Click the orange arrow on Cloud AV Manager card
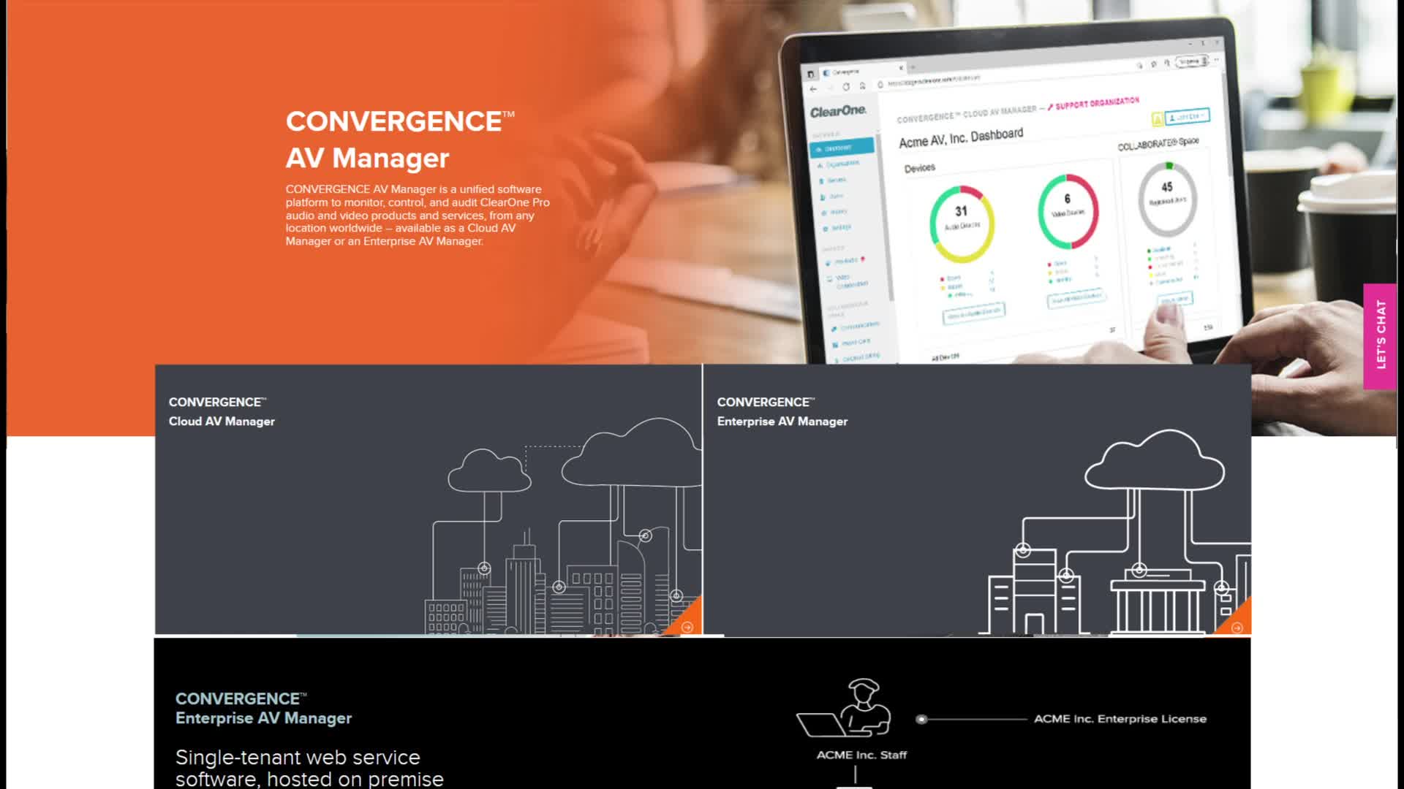The image size is (1404, 789). (688, 626)
